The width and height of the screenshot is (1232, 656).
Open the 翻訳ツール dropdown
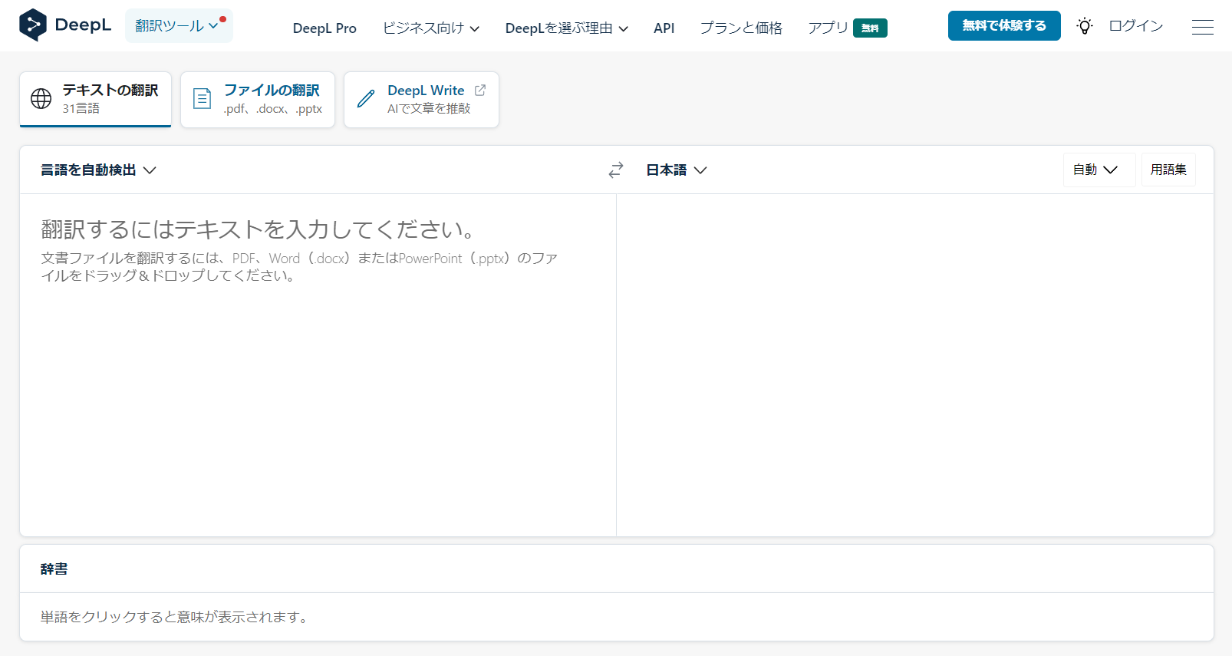coord(179,26)
